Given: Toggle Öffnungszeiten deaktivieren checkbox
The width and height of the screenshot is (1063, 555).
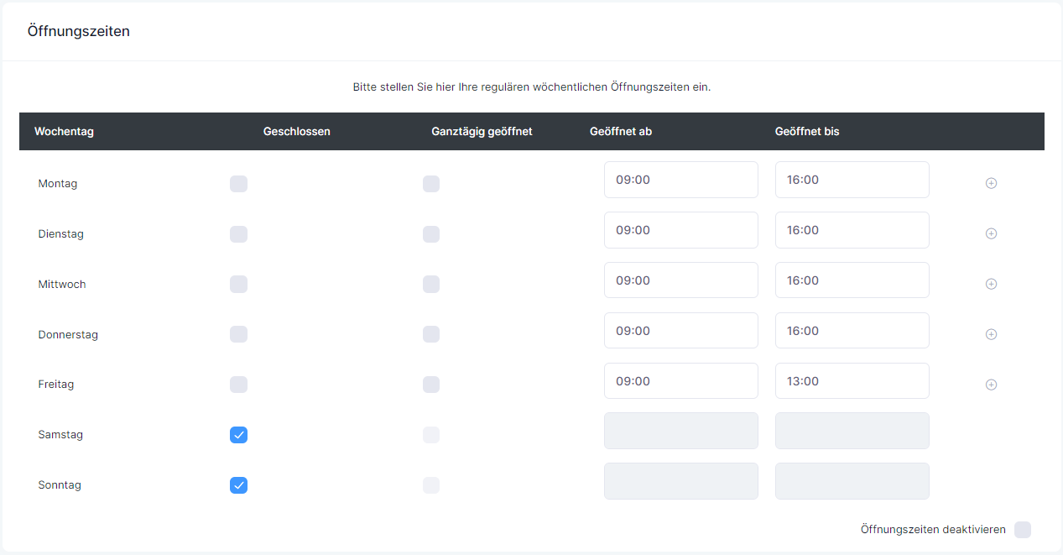Looking at the screenshot, I should pos(1022,530).
